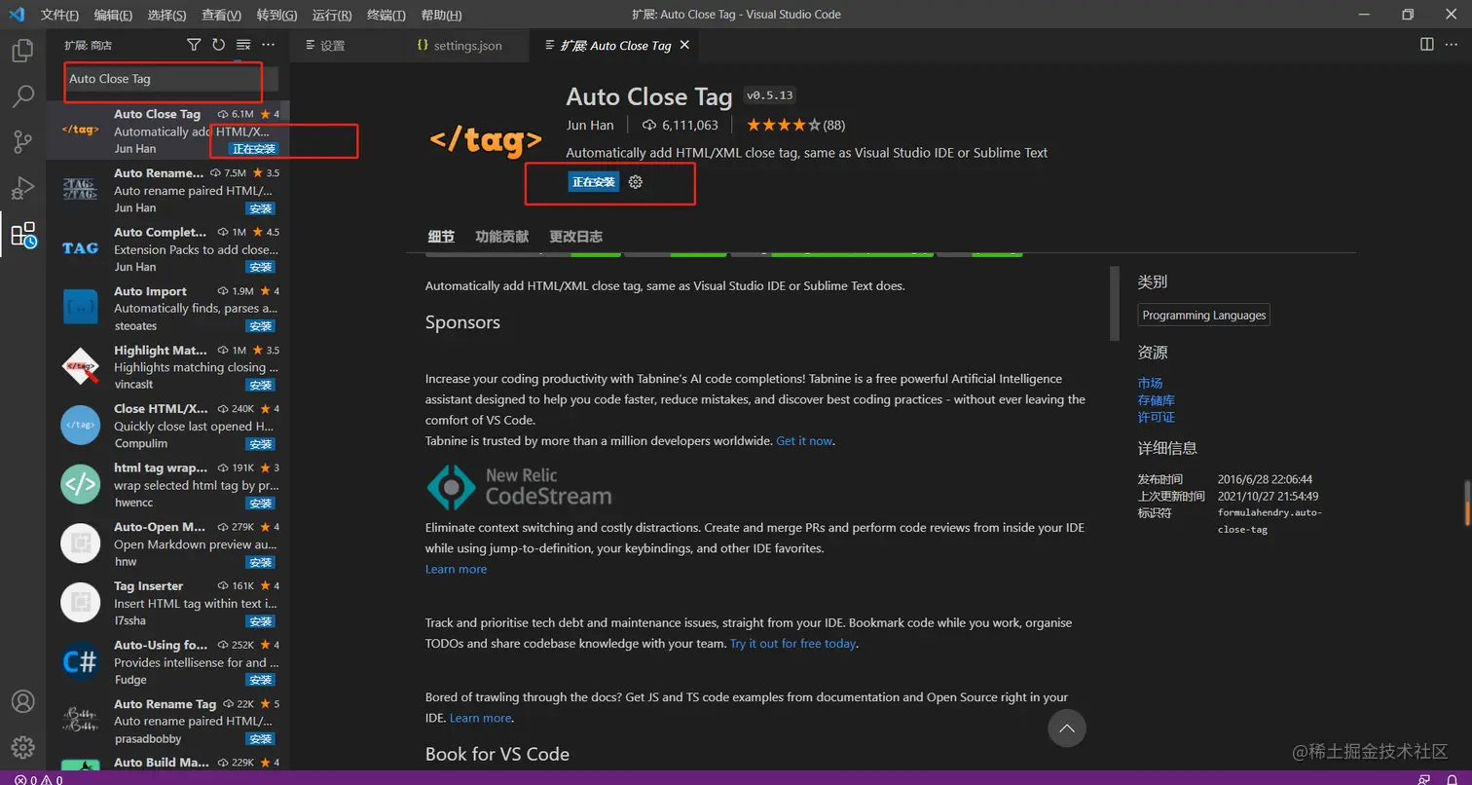
Task: Open the 帮助(H) menu
Action: [x=441, y=15]
